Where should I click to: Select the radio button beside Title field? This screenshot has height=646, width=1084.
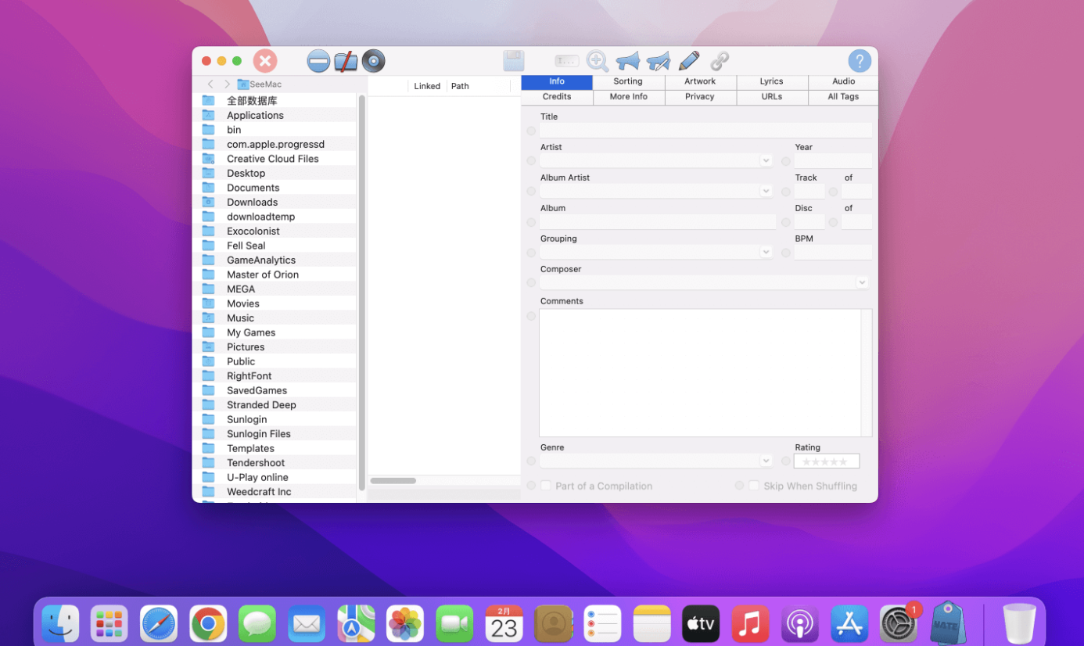[531, 131]
